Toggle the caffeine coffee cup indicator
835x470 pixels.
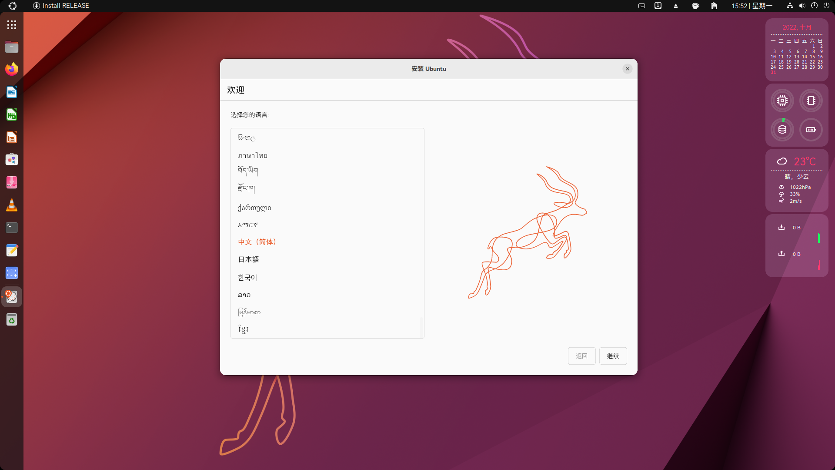695,6
